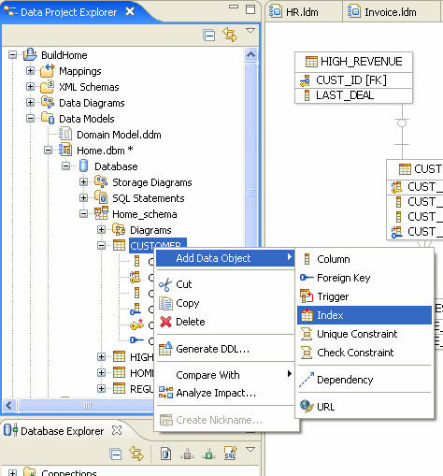Add a Foreign Key data object
The width and height of the screenshot is (443, 476).
coord(364,278)
